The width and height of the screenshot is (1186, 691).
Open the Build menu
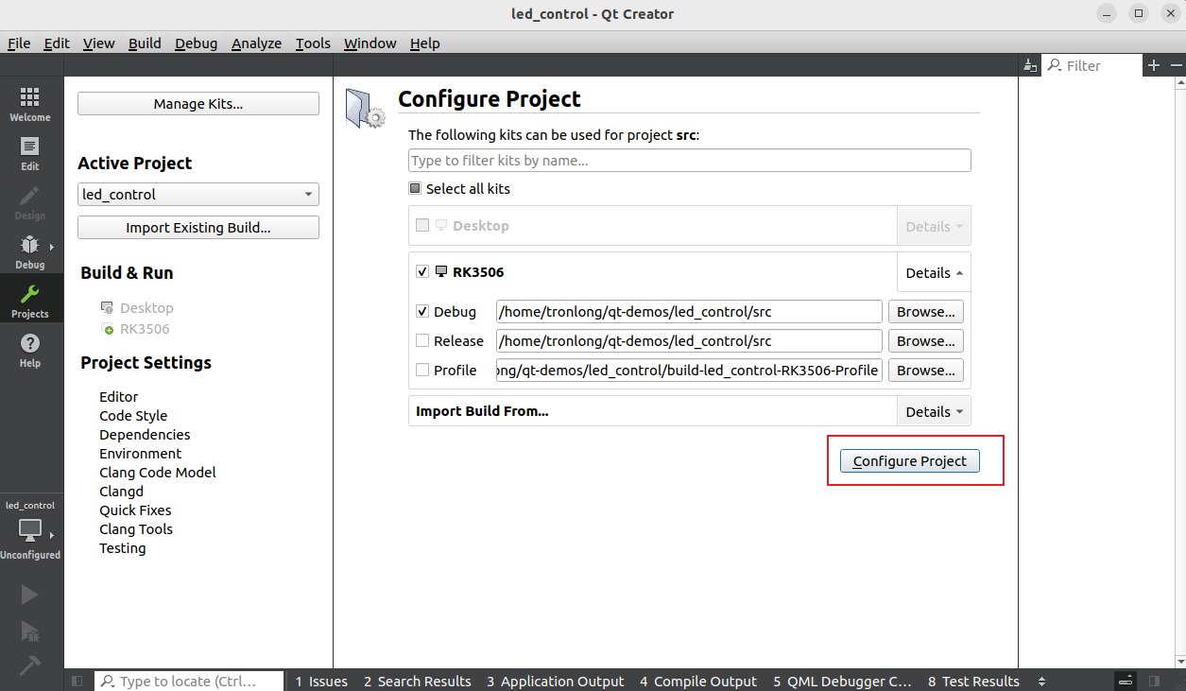(145, 43)
